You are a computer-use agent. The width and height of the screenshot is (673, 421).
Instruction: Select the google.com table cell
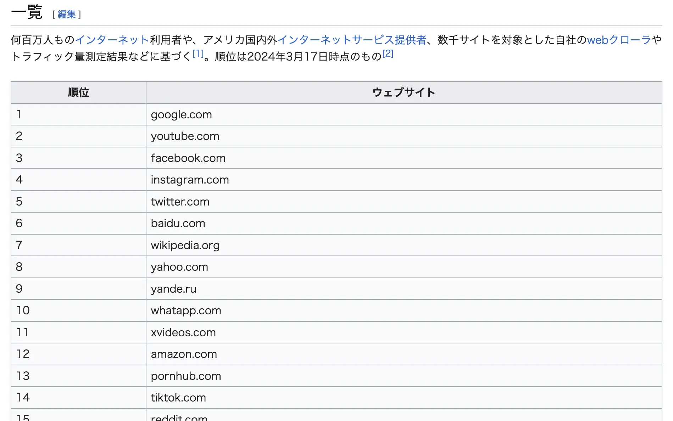(x=181, y=114)
